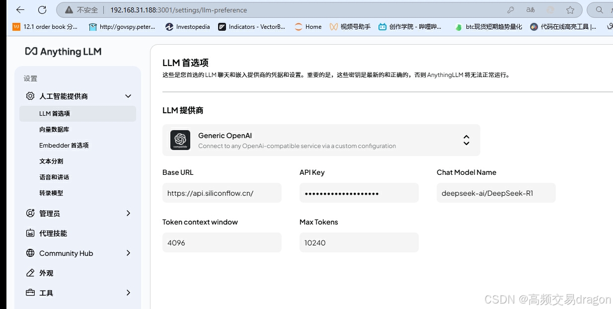Screen dimensions: 613x309
Task: Open the Indicators - VectorB bookmark
Action: (252, 27)
